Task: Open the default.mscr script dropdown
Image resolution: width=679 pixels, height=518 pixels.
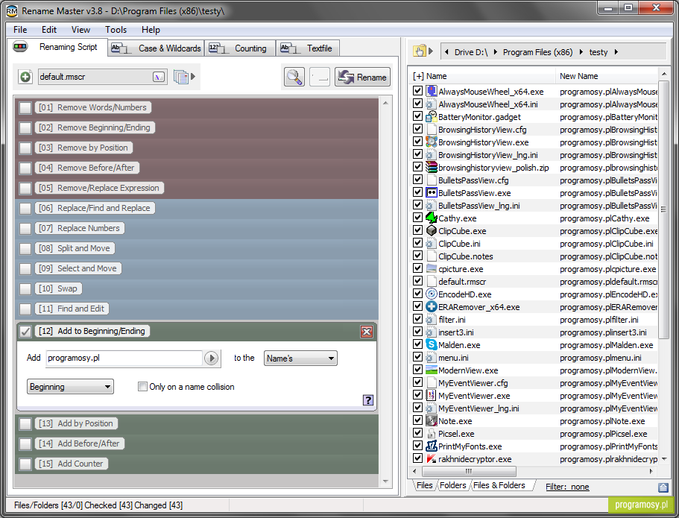Action: click(159, 77)
